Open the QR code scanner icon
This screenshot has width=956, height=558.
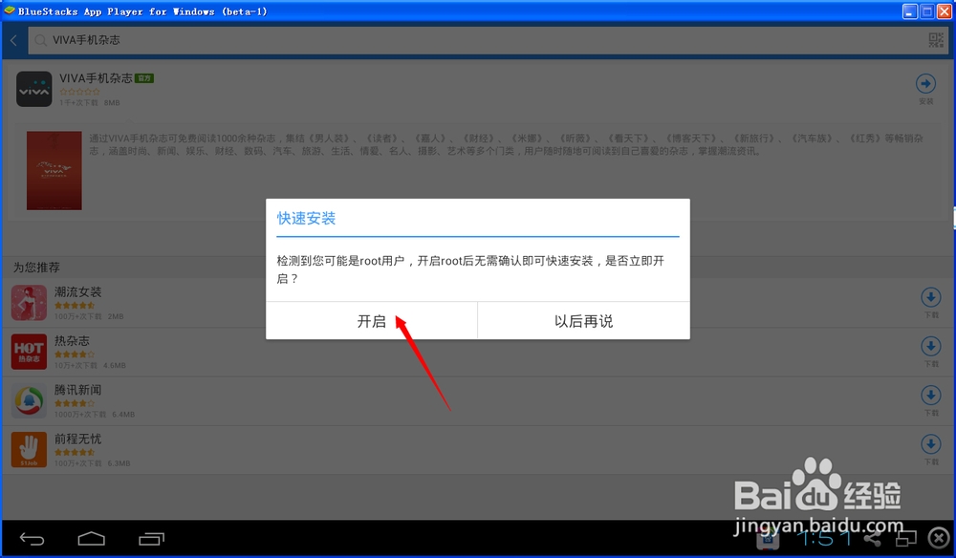coord(936,40)
